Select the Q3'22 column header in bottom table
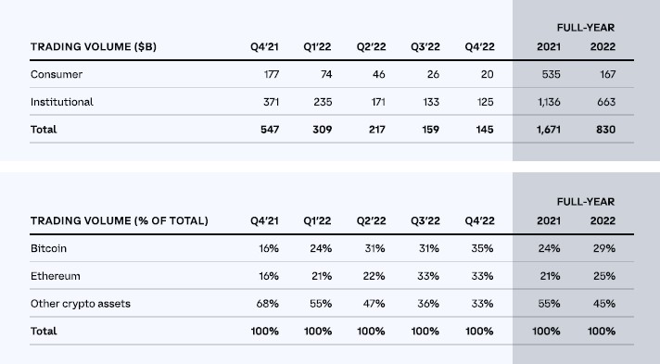660x364 pixels. [425, 221]
